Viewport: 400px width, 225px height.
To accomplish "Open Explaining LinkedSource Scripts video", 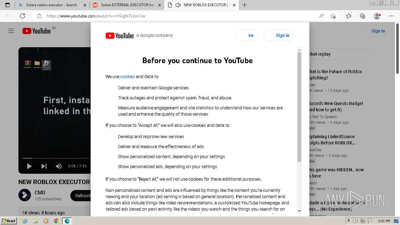I will pyautogui.click(x=332, y=140).
